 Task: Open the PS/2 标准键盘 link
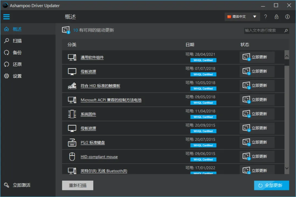pyautogui.click(x=93, y=142)
